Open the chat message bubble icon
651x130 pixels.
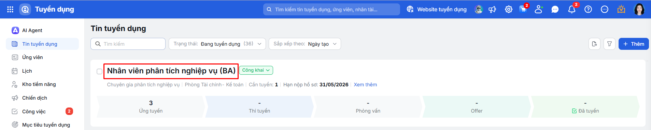pos(555,9)
